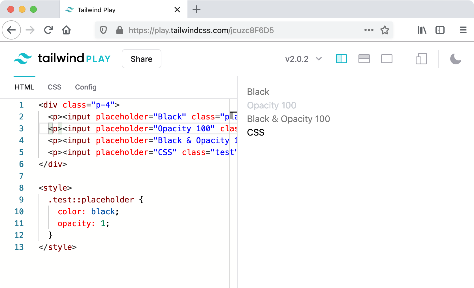Enable dark mode with the moon icon
The image size is (474, 288).
456,59
